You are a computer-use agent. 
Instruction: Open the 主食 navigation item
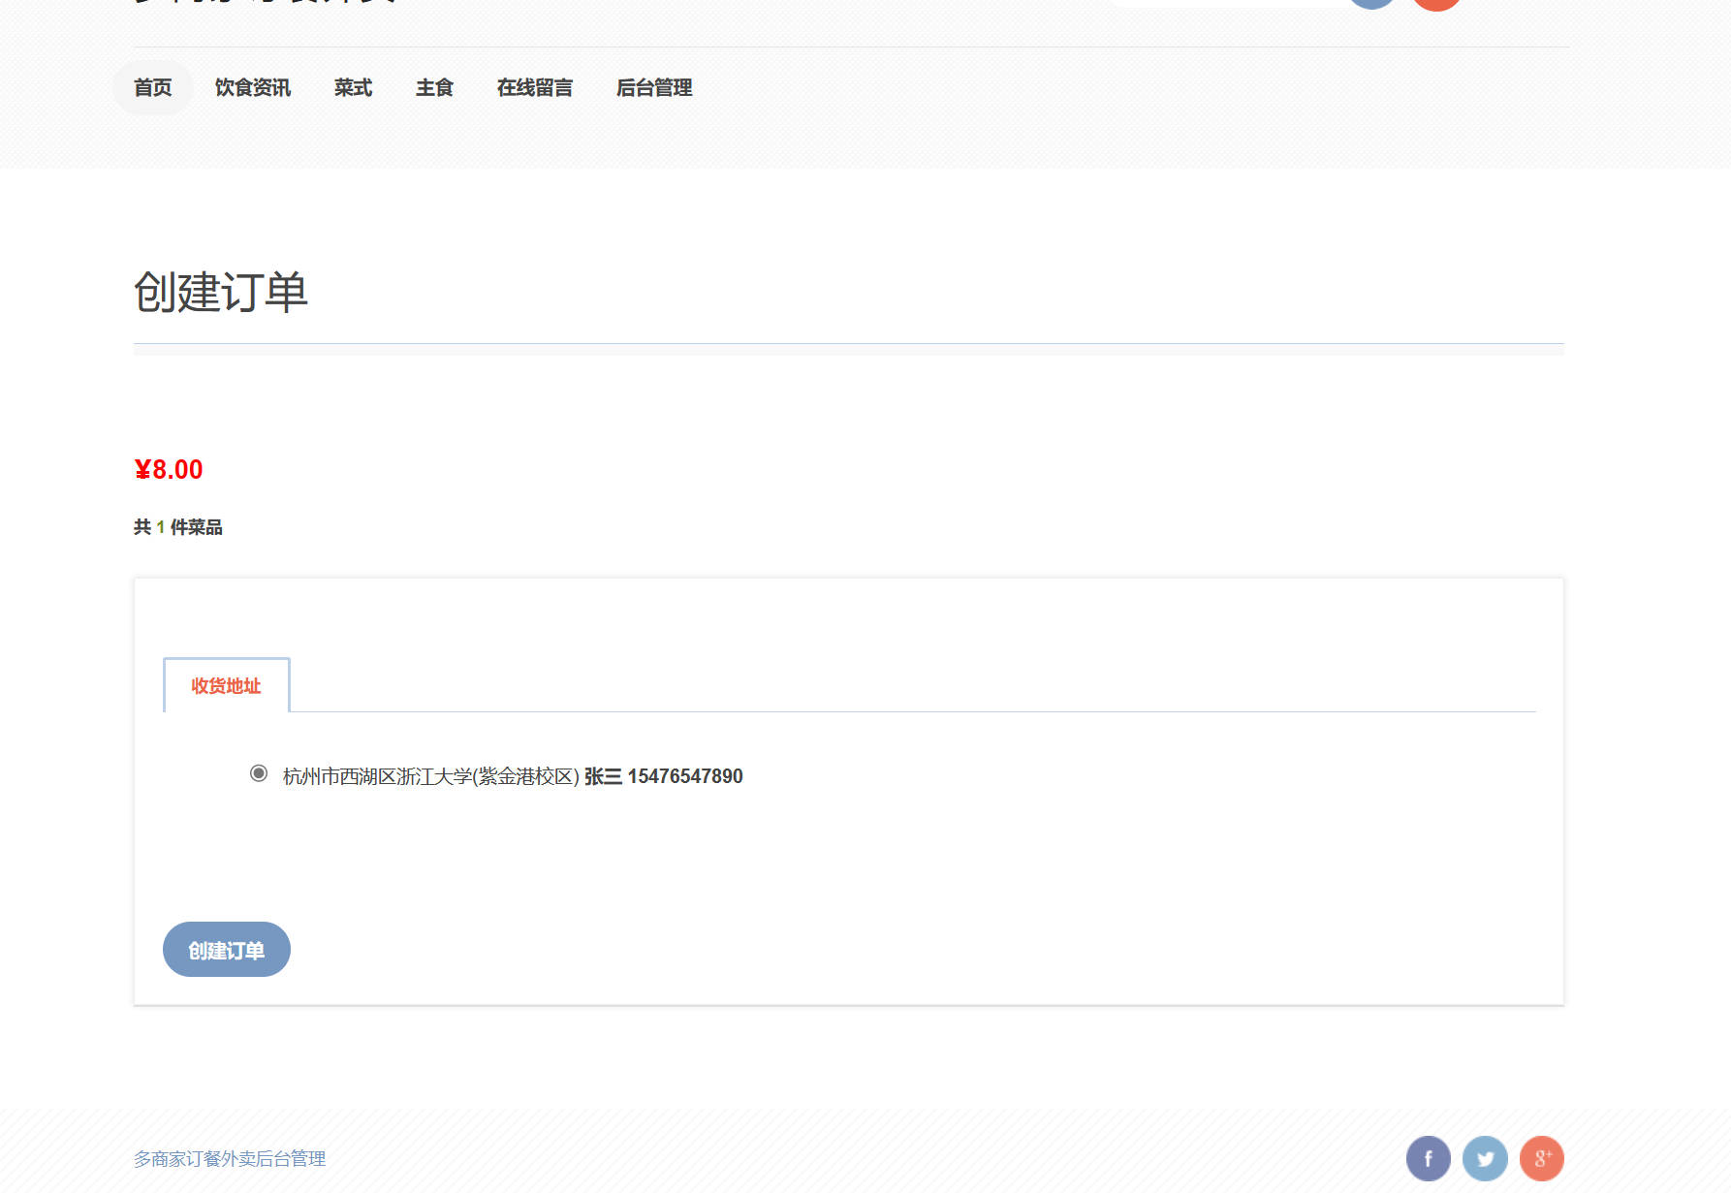tap(435, 88)
